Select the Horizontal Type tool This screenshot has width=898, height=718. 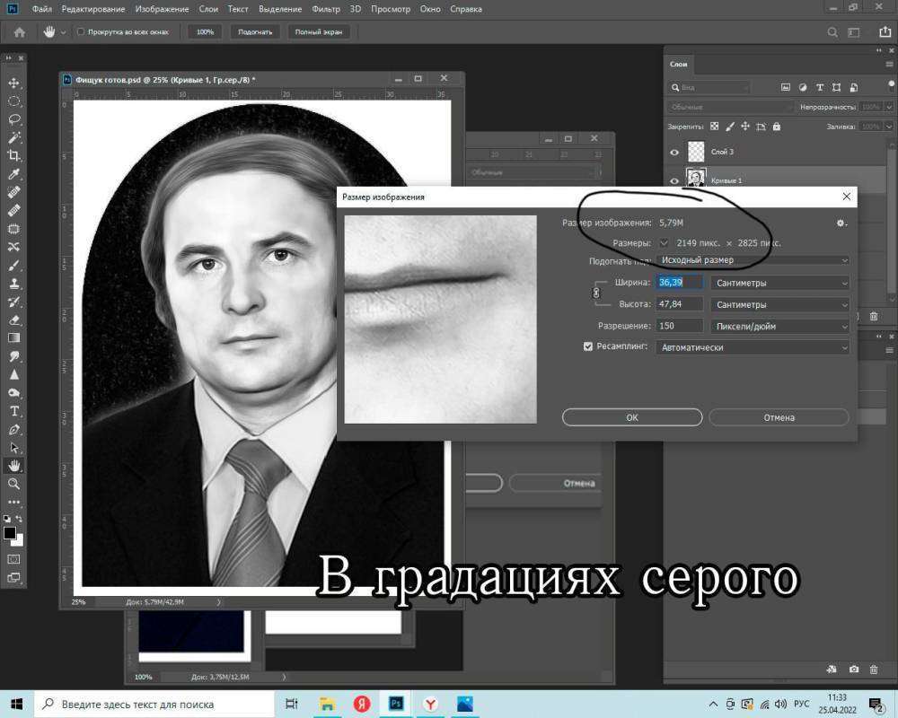click(13, 410)
